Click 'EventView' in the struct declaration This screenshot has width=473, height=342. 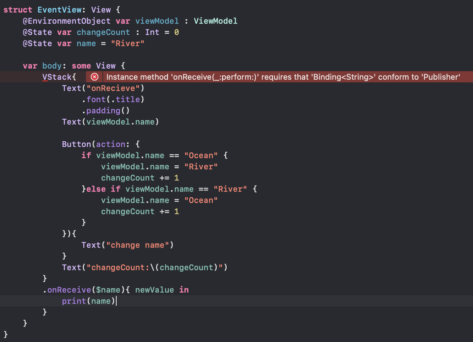tap(59, 10)
